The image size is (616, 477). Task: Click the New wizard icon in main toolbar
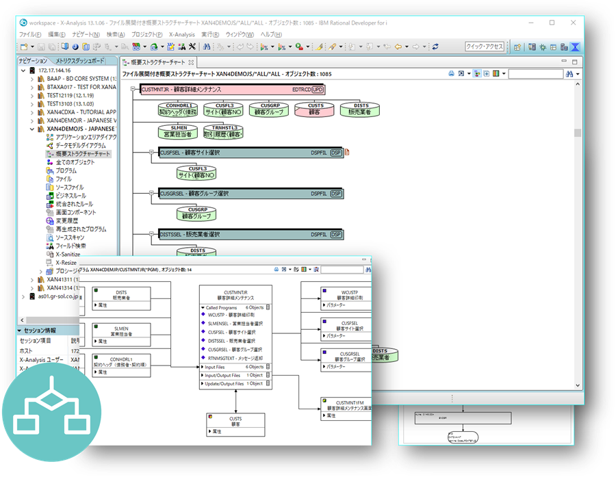(24, 47)
